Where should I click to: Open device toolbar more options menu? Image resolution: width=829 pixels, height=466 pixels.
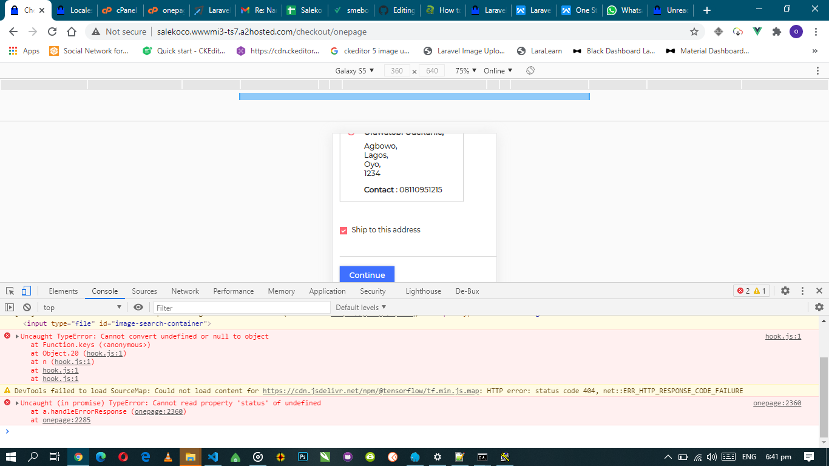pos(818,71)
